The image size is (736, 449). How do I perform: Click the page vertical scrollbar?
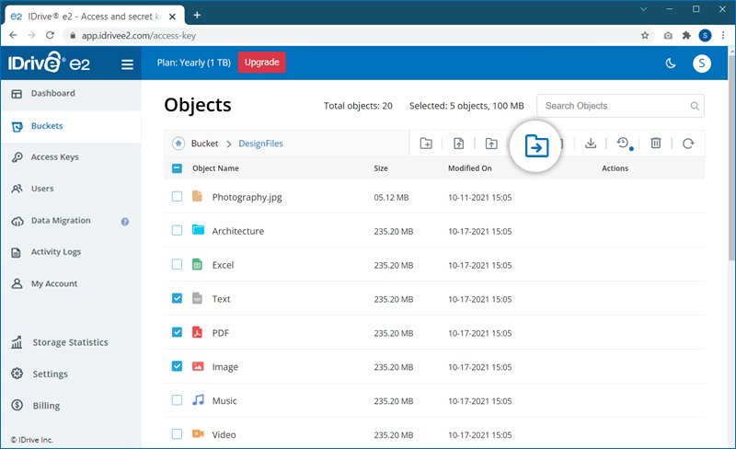(731, 157)
